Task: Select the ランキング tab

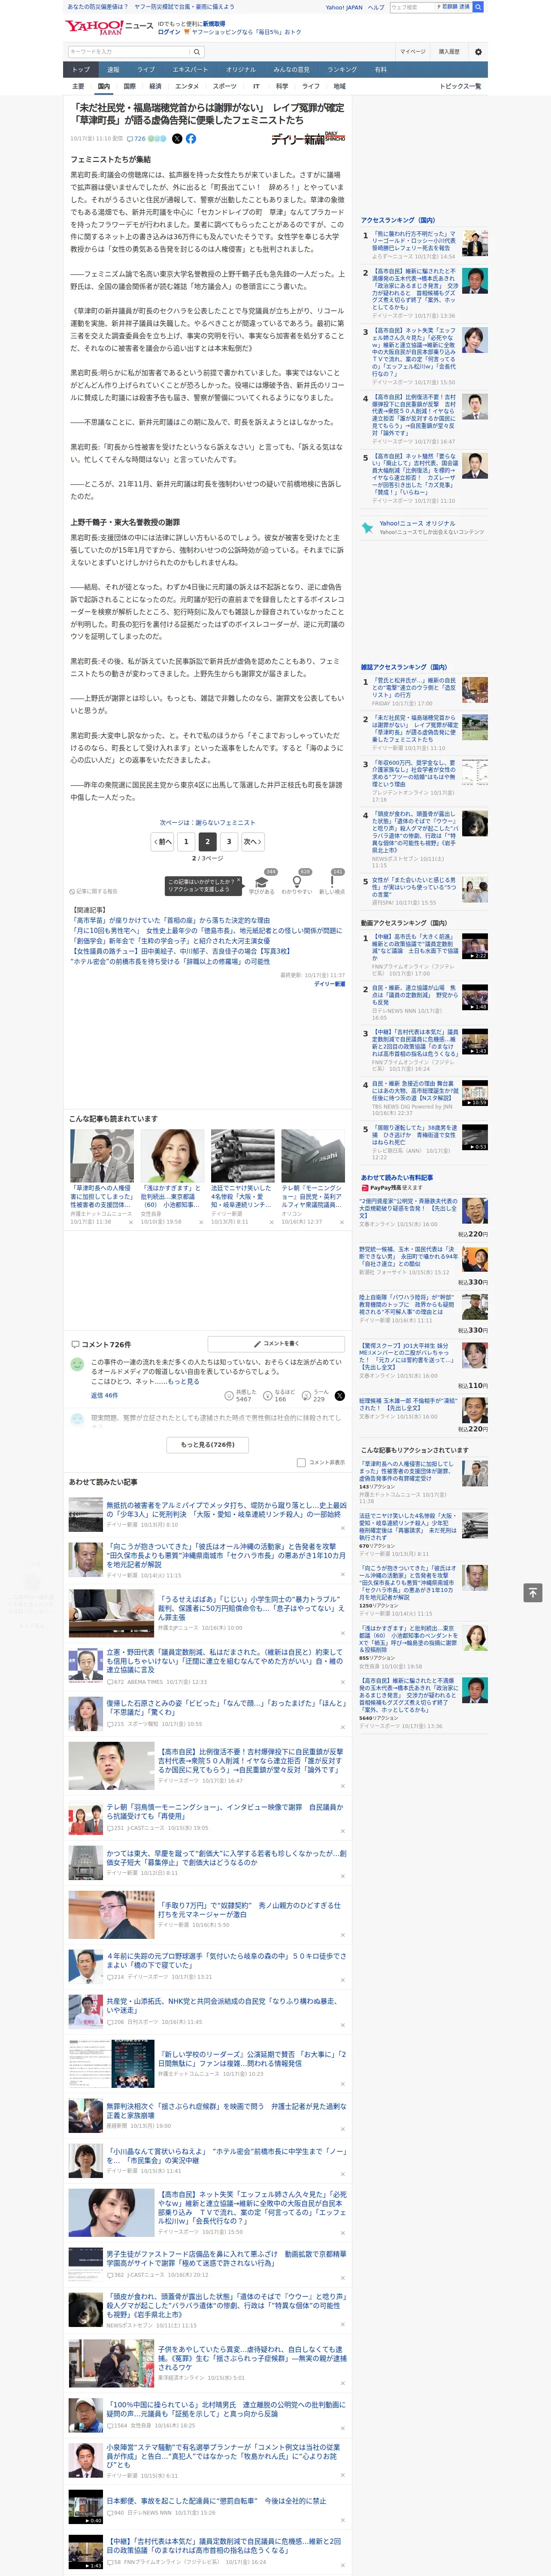Action: [342, 69]
